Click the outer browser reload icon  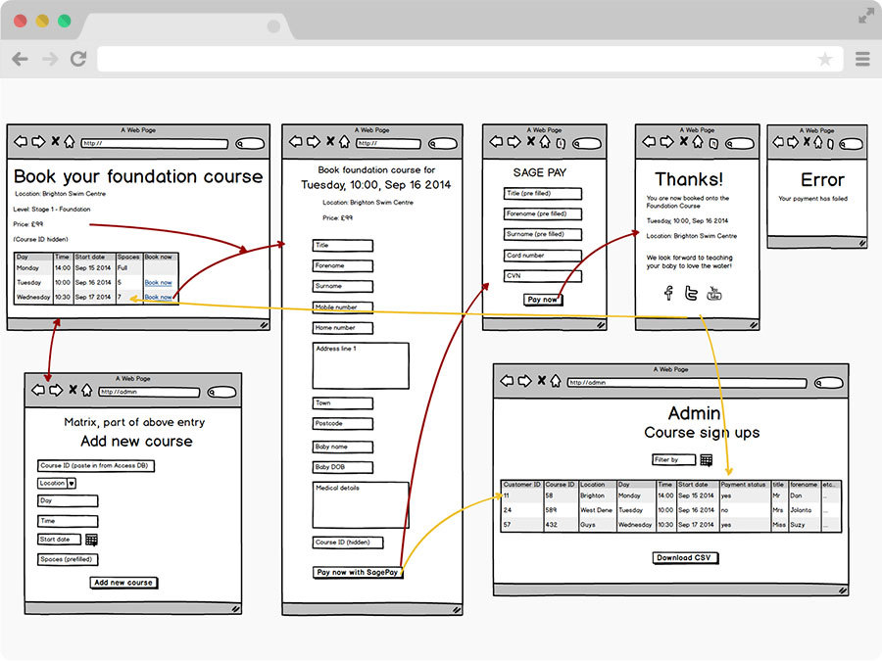[78, 60]
